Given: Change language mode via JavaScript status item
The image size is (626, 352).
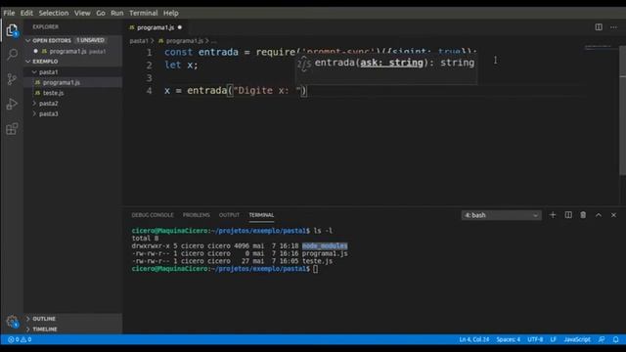Looking at the screenshot, I should tap(577, 339).
